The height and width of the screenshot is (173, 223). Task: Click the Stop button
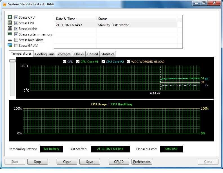click(37, 162)
